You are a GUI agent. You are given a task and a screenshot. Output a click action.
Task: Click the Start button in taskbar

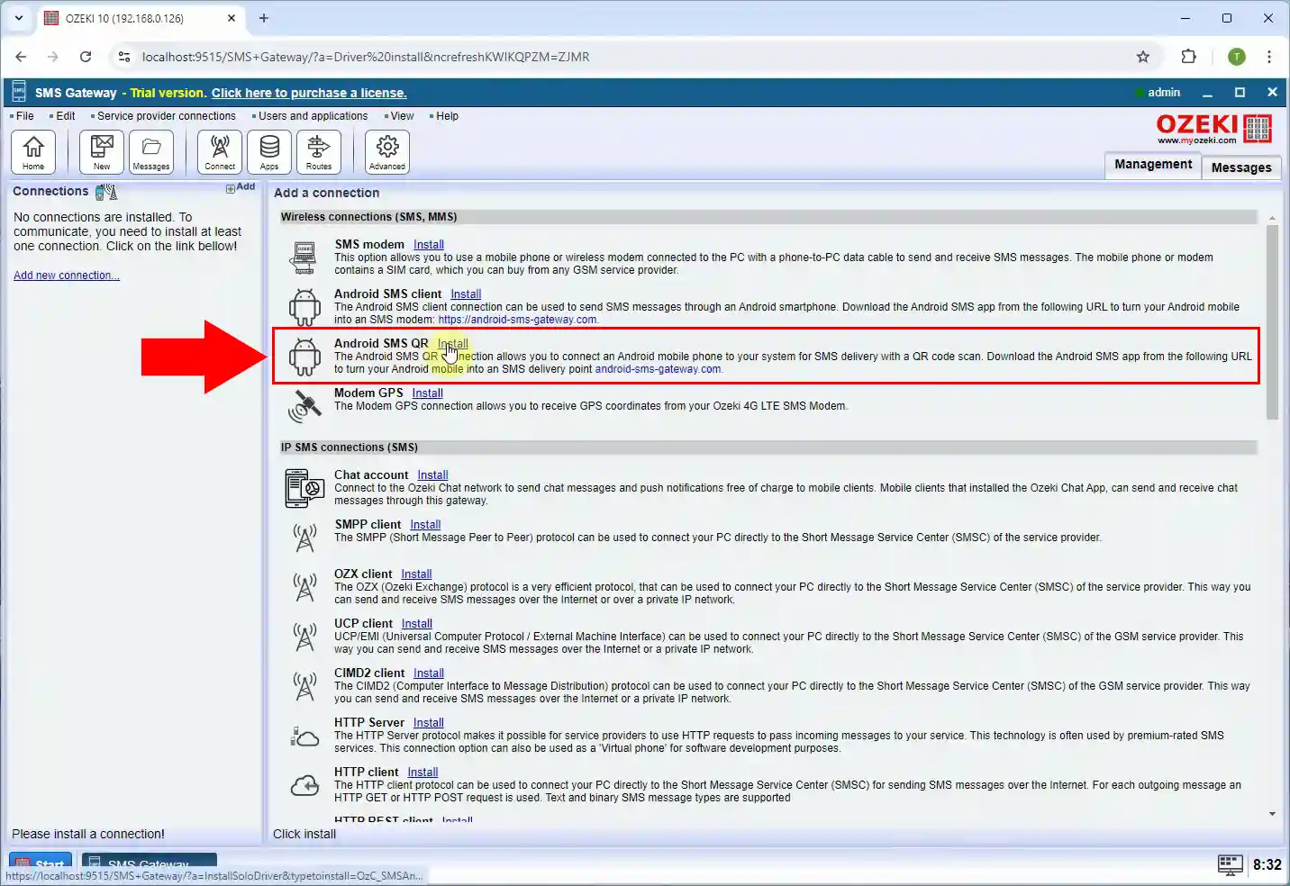click(41, 863)
